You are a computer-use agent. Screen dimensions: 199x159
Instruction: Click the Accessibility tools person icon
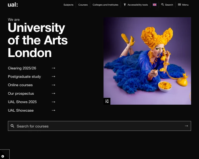tap(125, 5)
